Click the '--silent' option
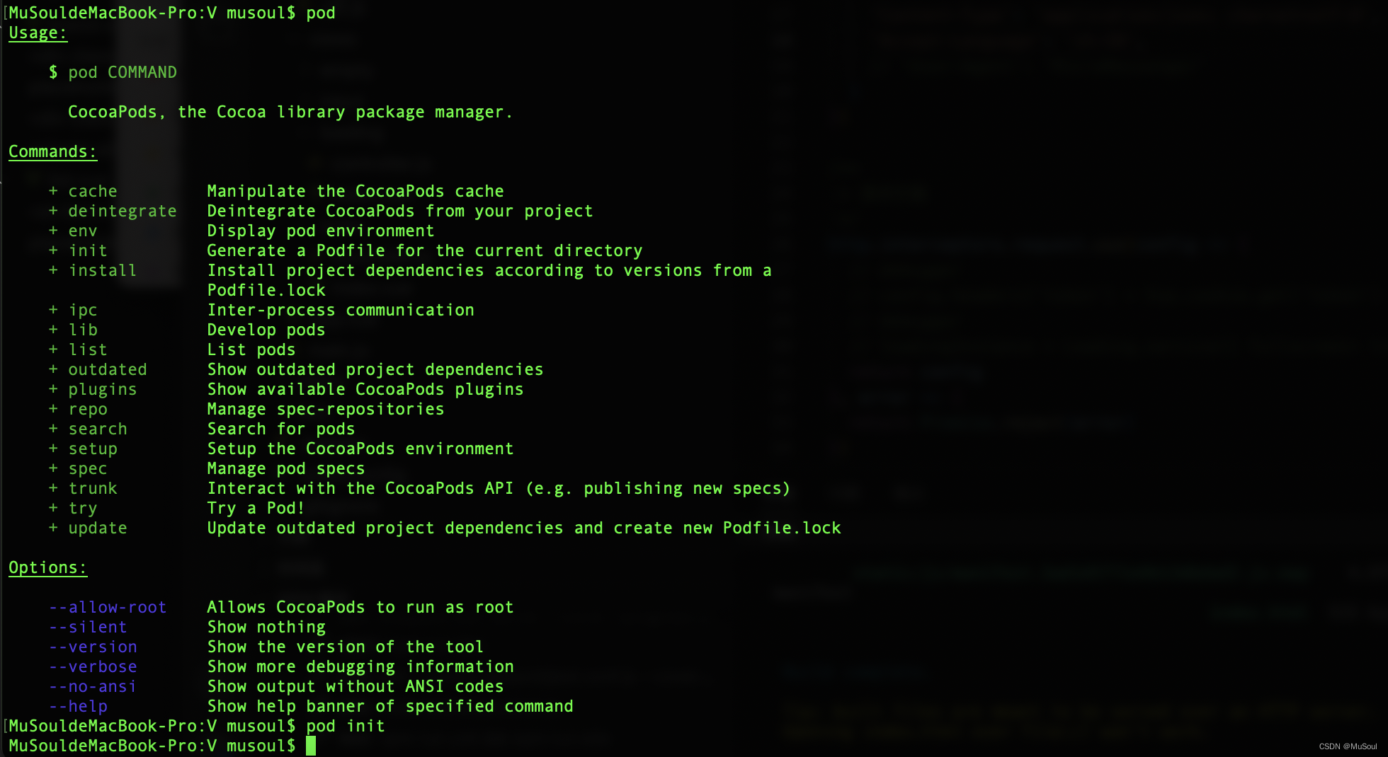The image size is (1388, 757). [x=88, y=627]
